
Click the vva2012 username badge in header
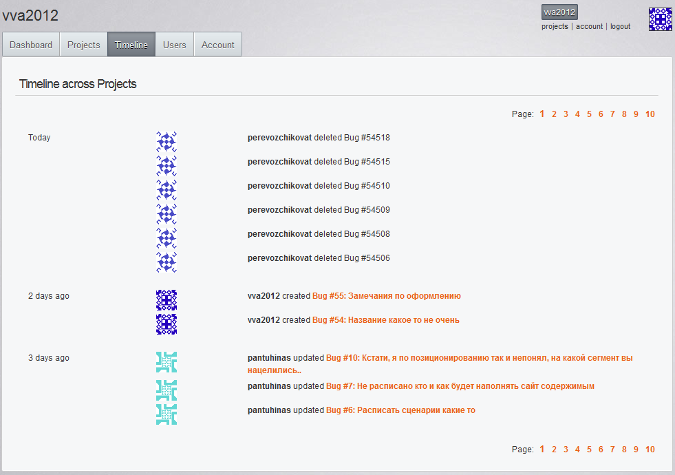click(x=559, y=12)
